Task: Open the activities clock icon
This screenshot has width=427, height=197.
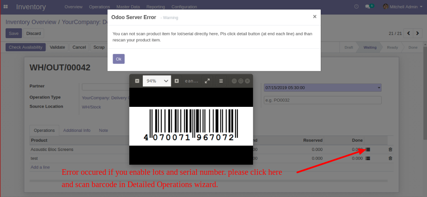Action: (x=356, y=6)
